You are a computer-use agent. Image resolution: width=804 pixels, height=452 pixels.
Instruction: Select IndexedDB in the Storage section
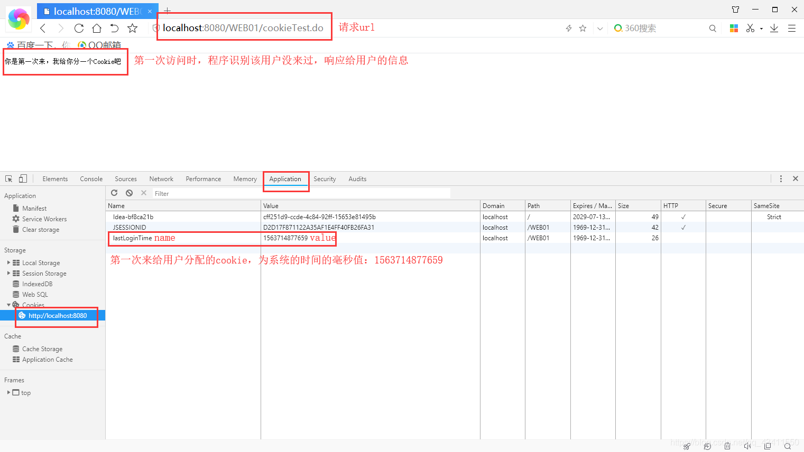tap(37, 284)
